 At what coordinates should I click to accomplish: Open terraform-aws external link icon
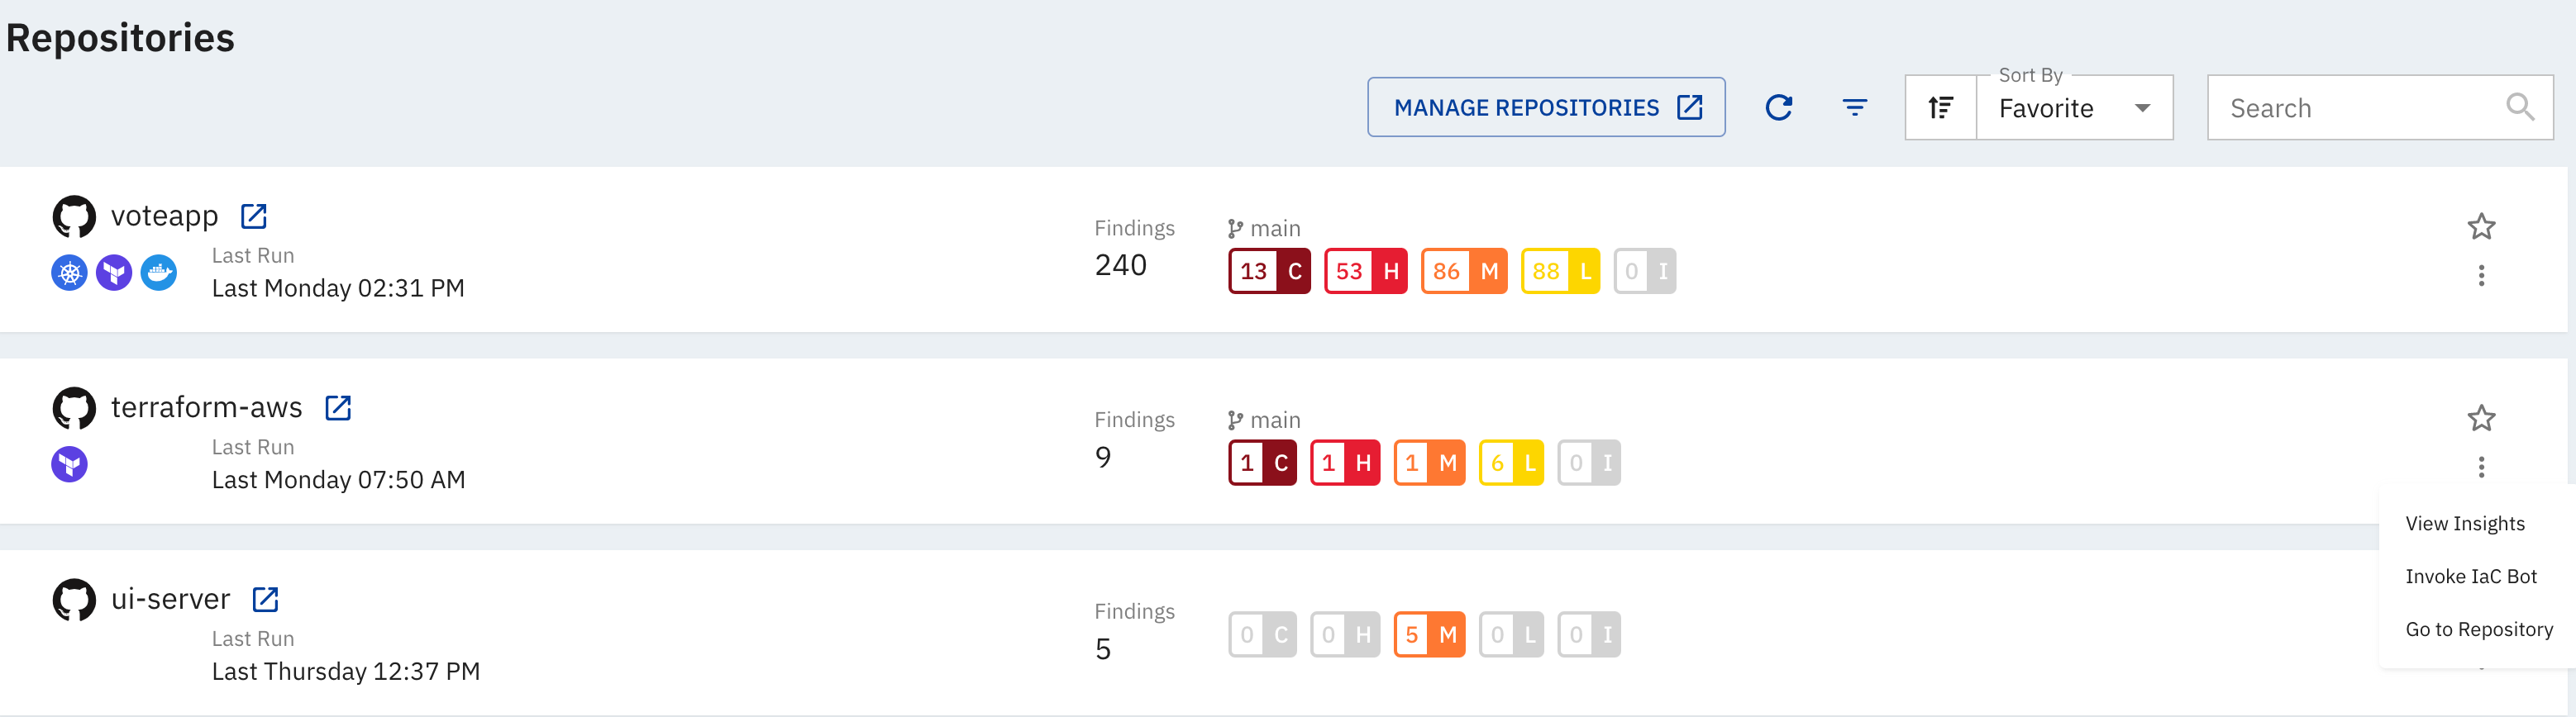(338, 407)
